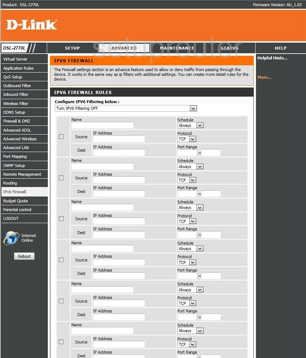Switch to the ADVANCED tab
The image size is (306, 358).
click(x=124, y=48)
